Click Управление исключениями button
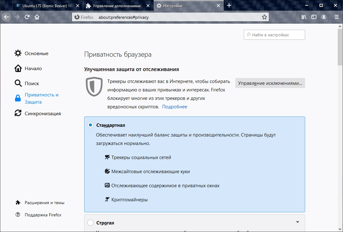Viewport: 343px width, 232px height. click(x=270, y=83)
